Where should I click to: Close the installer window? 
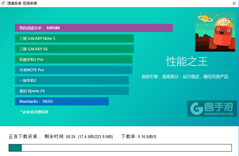point(234,3)
